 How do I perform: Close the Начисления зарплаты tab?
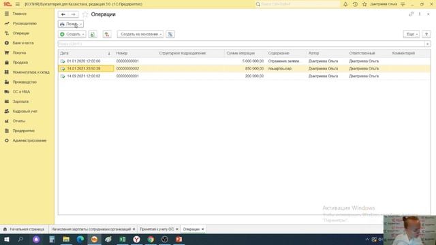[x=134, y=229]
